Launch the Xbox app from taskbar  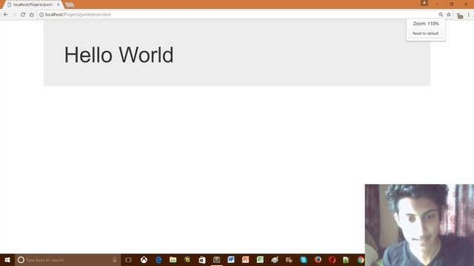[x=144, y=259]
